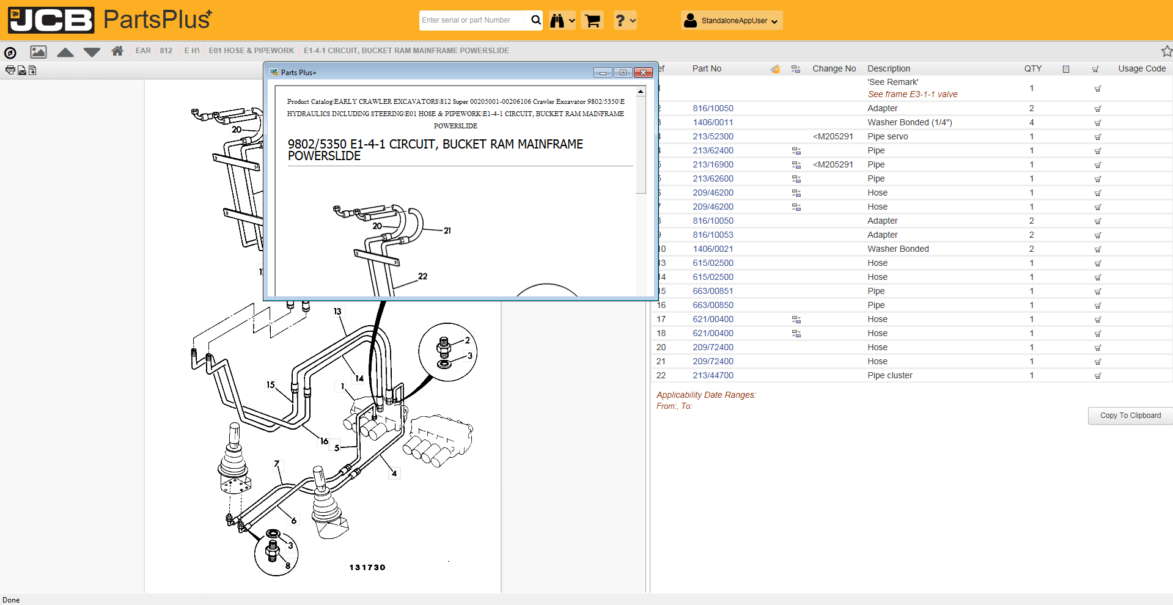Screen dimensions: 1173x605
Task: Click the compass navigation icon
Action: 10,53
